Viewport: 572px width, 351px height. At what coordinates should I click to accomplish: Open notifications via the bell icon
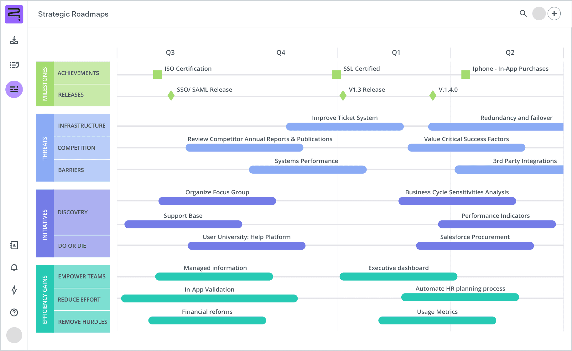point(14,268)
